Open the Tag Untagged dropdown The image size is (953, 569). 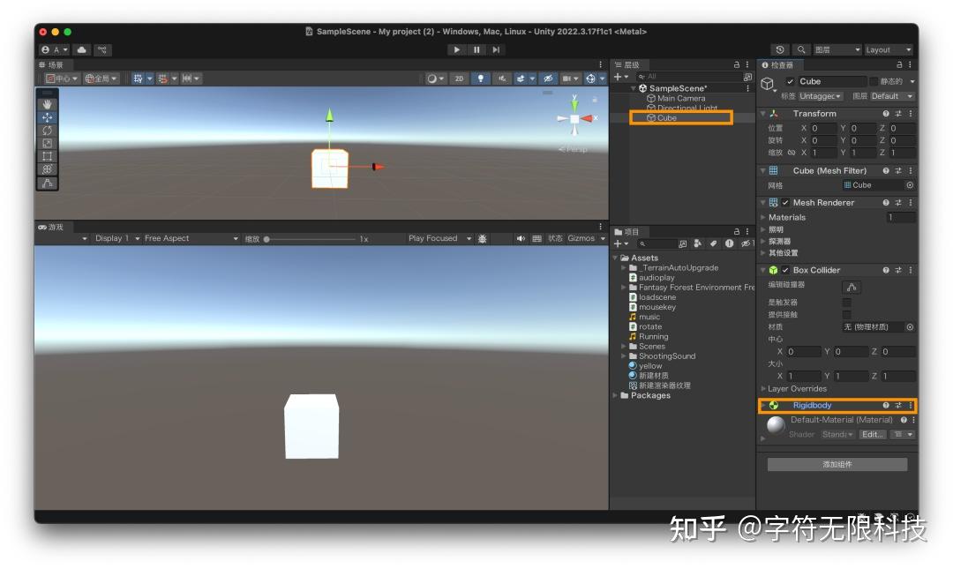pos(820,96)
